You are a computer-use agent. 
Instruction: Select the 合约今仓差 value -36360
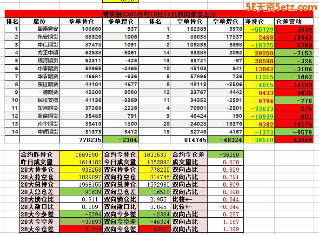[226, 154]
